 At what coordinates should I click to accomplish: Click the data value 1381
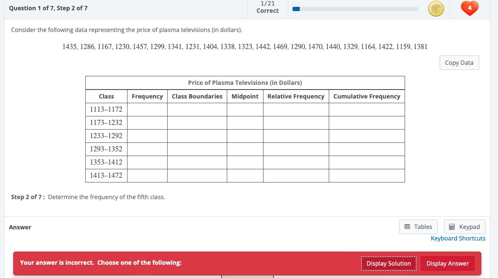[x=420, y=47]
